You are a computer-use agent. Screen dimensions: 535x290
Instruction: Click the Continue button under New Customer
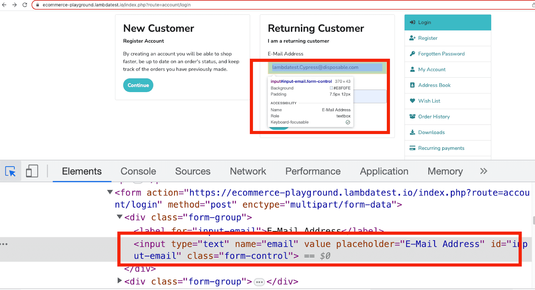(x=138, y=85)
